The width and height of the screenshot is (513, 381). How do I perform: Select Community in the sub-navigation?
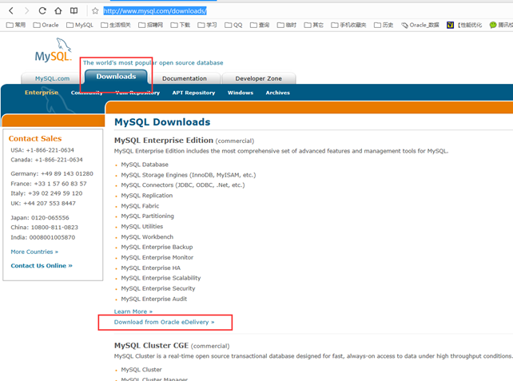coord(87,93)
